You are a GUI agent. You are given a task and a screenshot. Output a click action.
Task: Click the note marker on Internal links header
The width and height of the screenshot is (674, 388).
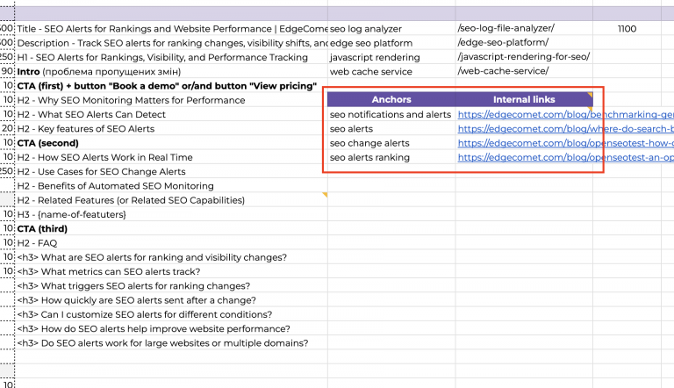590,95
